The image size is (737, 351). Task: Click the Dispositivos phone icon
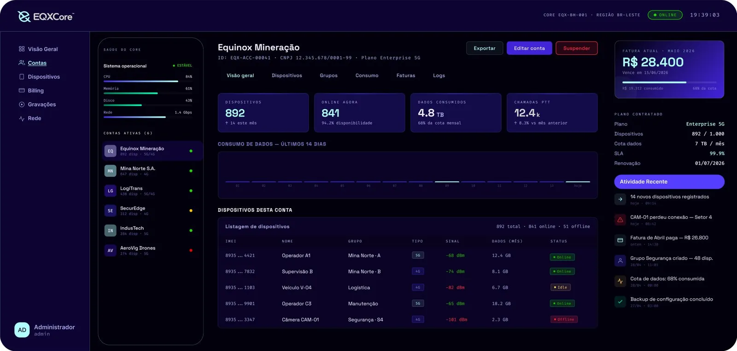pos(22,76)
